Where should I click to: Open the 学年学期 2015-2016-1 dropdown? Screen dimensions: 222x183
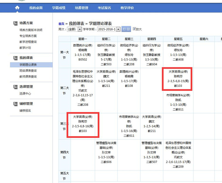[x=118, y=29]
